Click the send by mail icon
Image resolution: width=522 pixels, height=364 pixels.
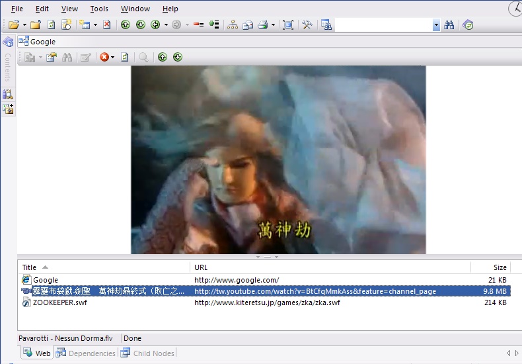(x=248, y=24)
